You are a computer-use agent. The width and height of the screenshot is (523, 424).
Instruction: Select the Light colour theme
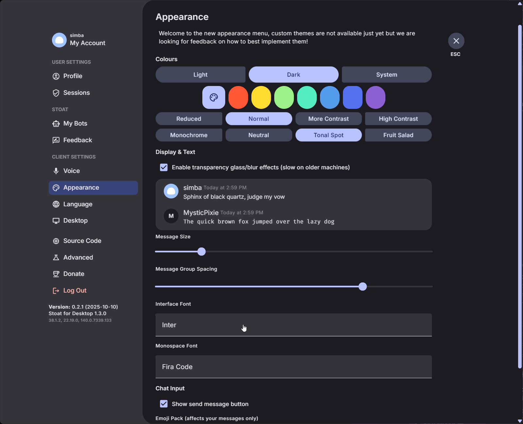tap(200, 75)
